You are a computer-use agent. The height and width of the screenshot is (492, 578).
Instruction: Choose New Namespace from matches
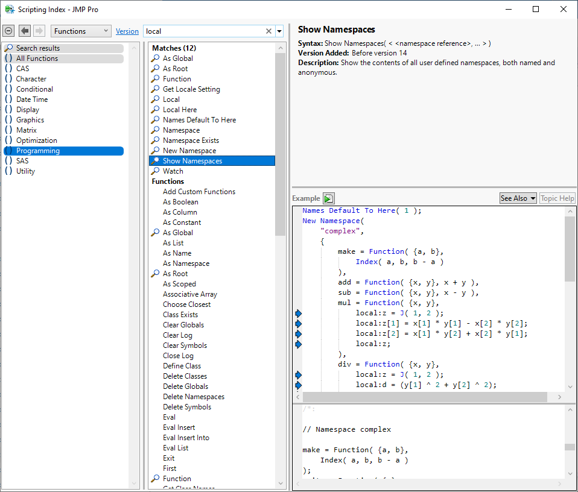tap(189, 151)
